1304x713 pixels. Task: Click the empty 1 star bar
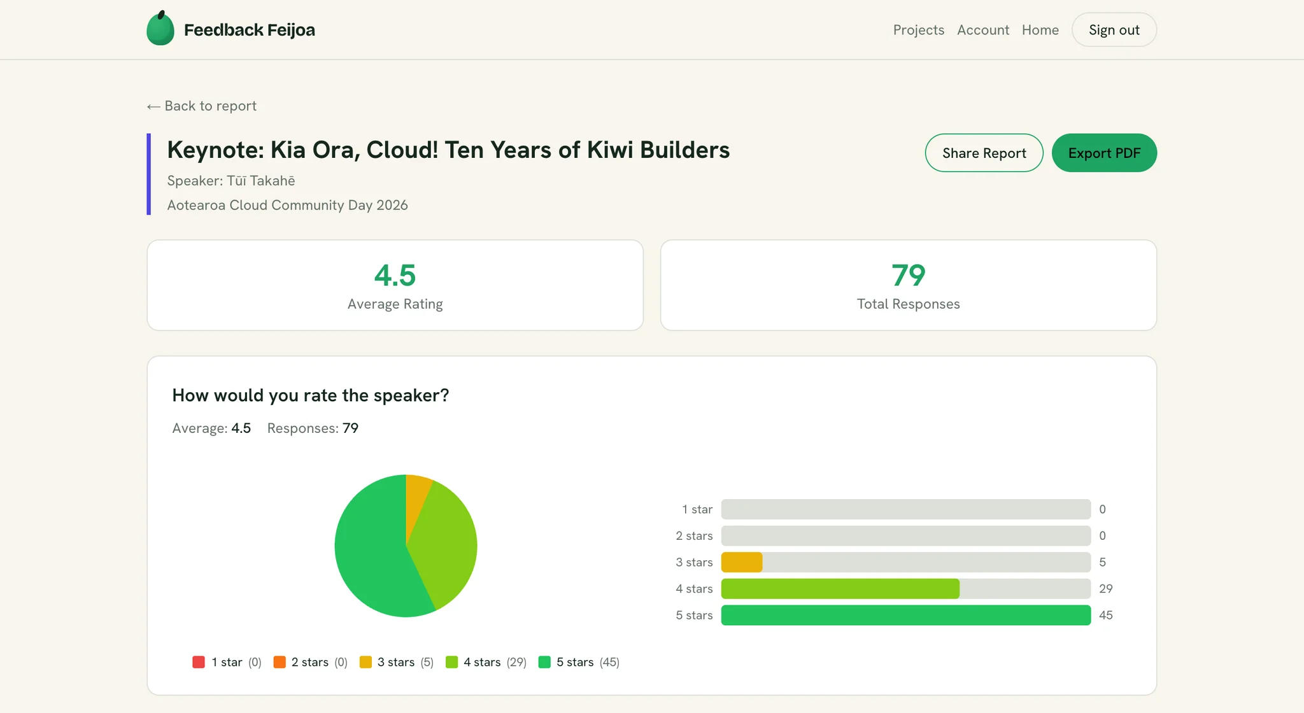pos(905,509)
